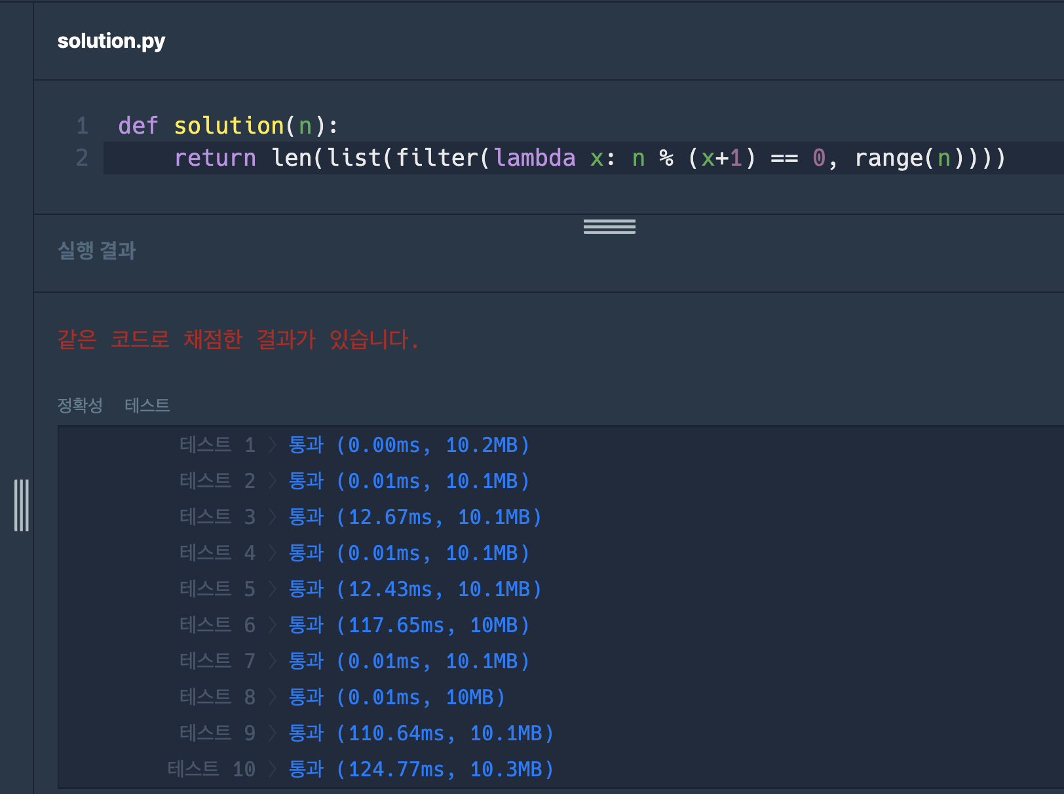Click the 테스트 2 result row
The image size is (1064, 794).
pyautogui.click(x=354, y=481)
